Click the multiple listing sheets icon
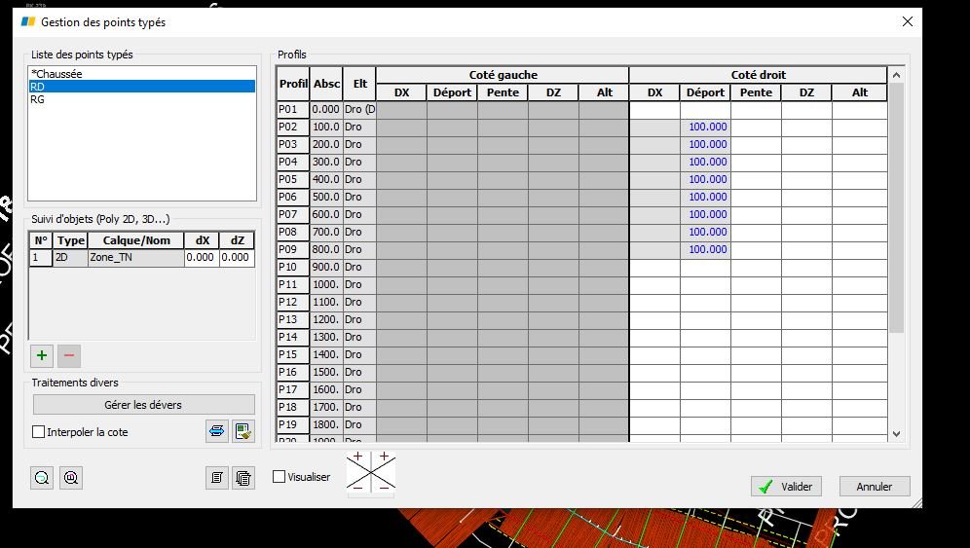 pyautogui.click(x=243, y=478)
